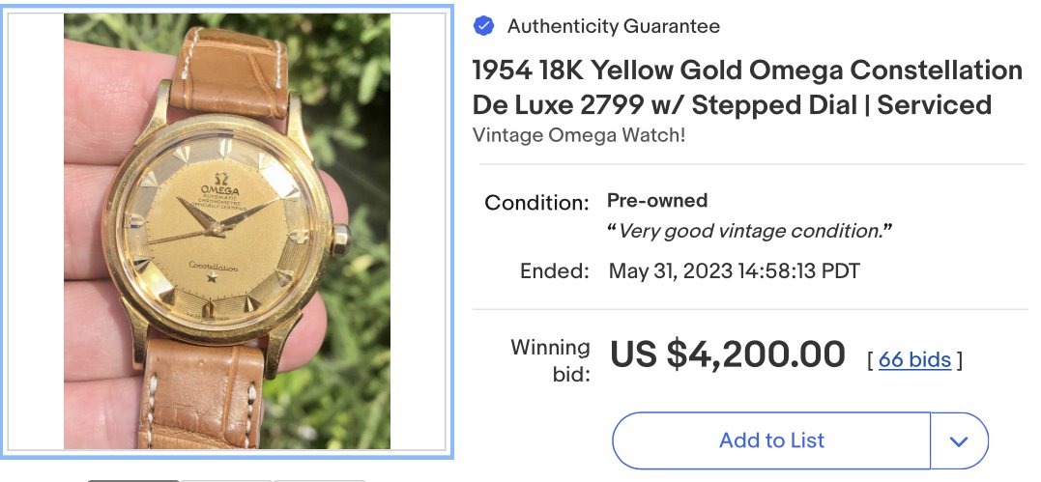Click the Winning bid label

550,360
